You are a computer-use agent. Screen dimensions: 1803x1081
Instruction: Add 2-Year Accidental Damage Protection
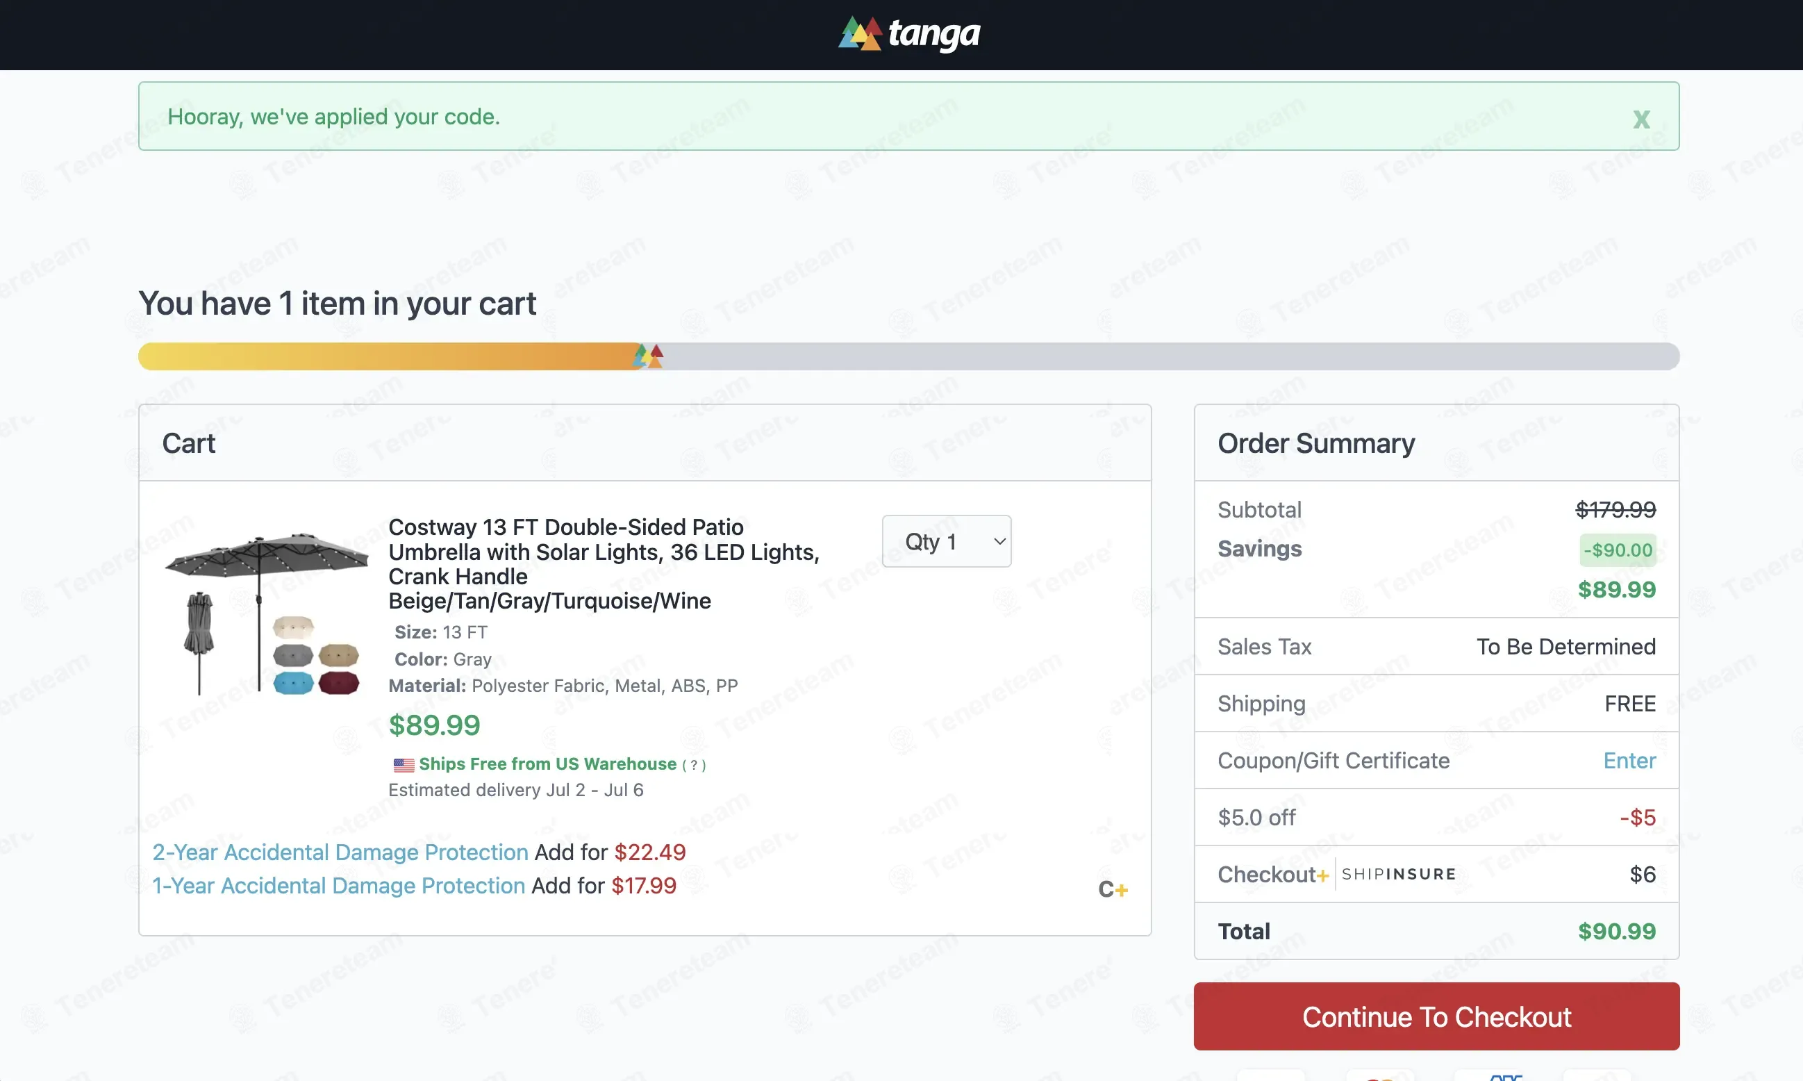(340, 852)
